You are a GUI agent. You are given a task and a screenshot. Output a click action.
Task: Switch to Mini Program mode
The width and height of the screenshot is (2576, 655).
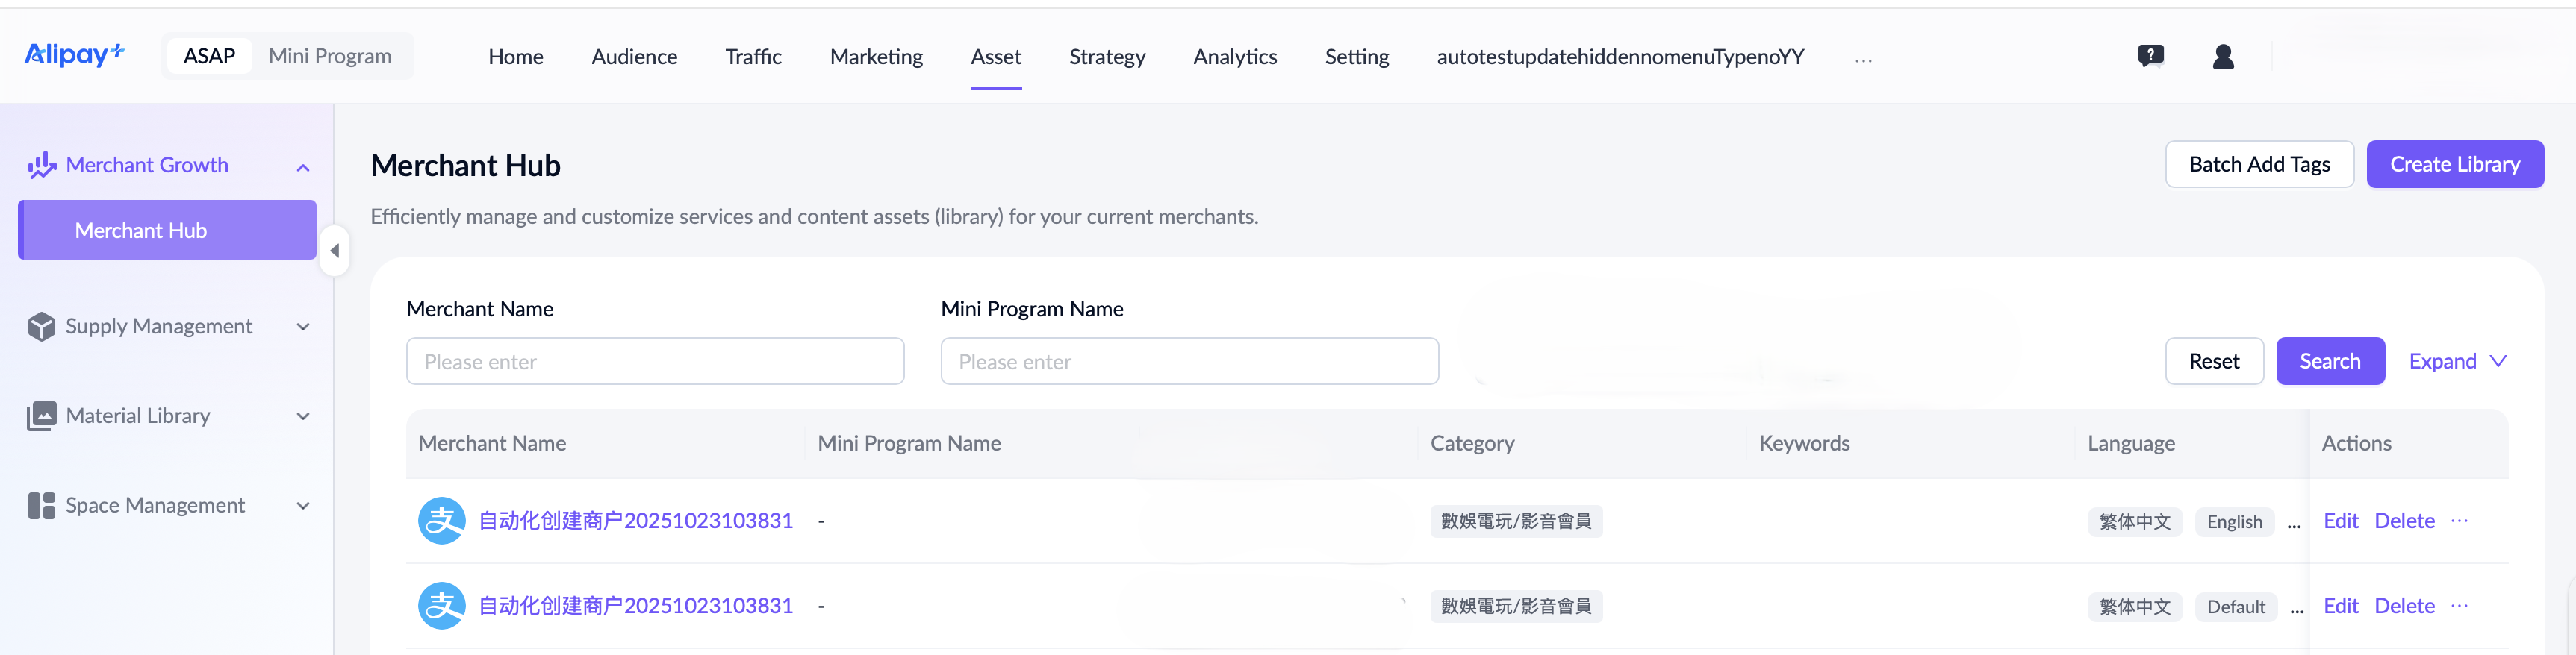coord(329,56)
